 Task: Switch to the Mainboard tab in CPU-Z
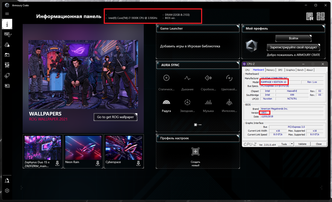pyautogui.click(x=258, y=70)
